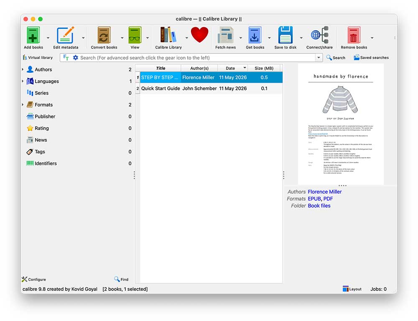Open the PDF format link
This screenshot has height=321, width=418.
pos(328,199)
